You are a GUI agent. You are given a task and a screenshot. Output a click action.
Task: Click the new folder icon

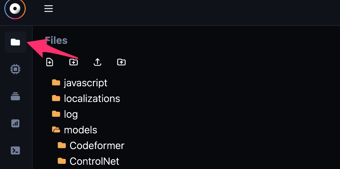pos(74,62)
